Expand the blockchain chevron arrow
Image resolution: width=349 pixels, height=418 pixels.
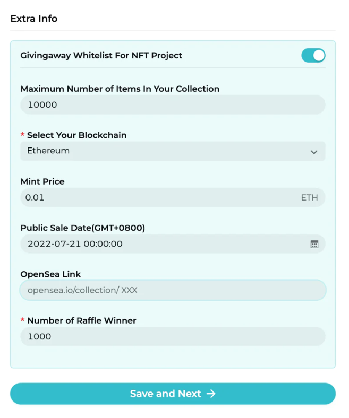tap(314, 152)
